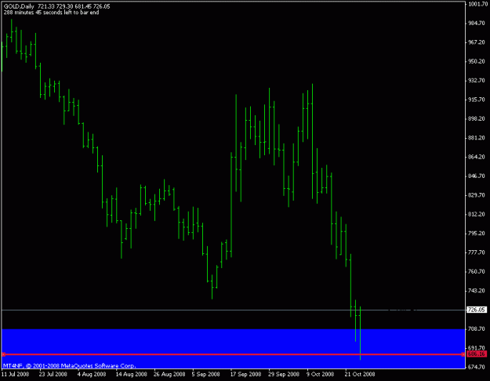The image size is (490, 381).
Task: Click the 812.20 price scale label
Action: click(x=477, y=214)
